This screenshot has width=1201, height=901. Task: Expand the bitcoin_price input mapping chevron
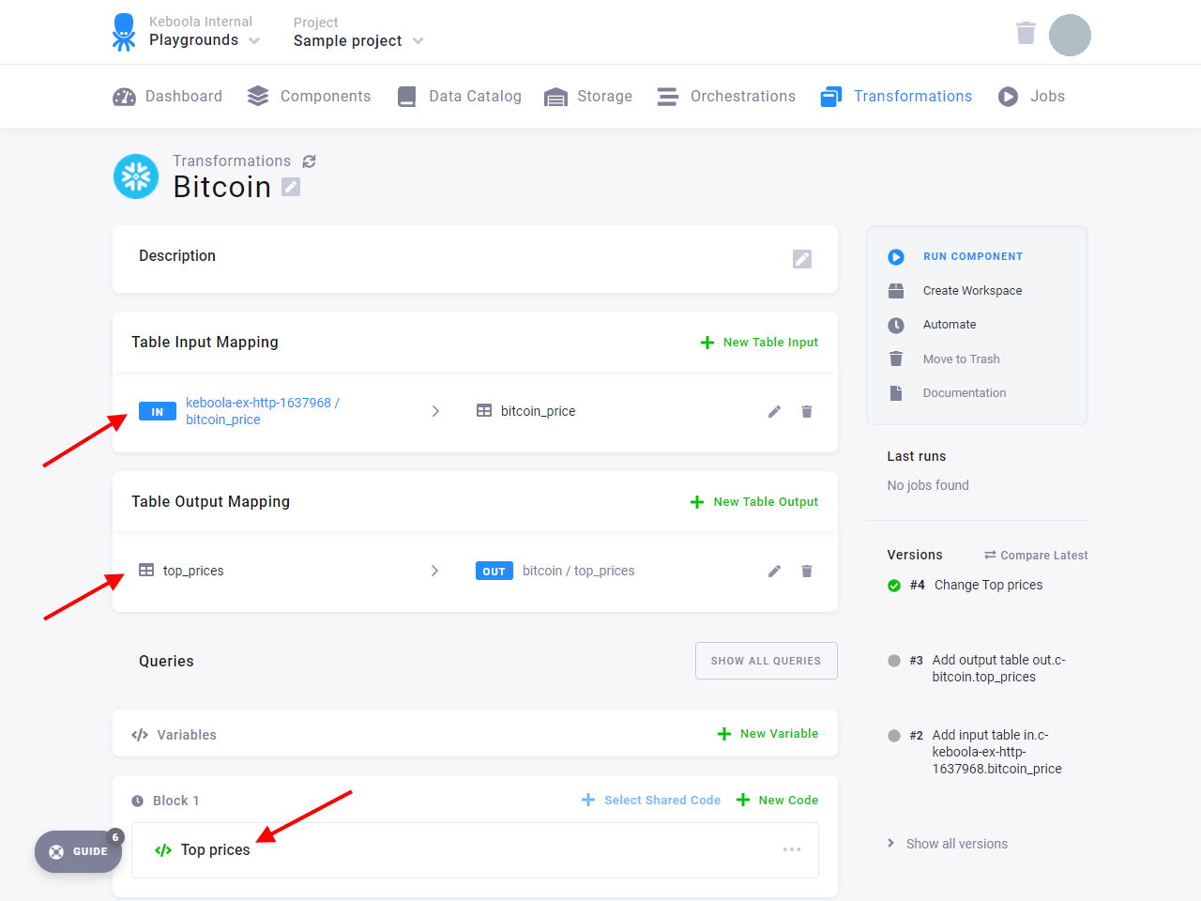coord(435,411)
